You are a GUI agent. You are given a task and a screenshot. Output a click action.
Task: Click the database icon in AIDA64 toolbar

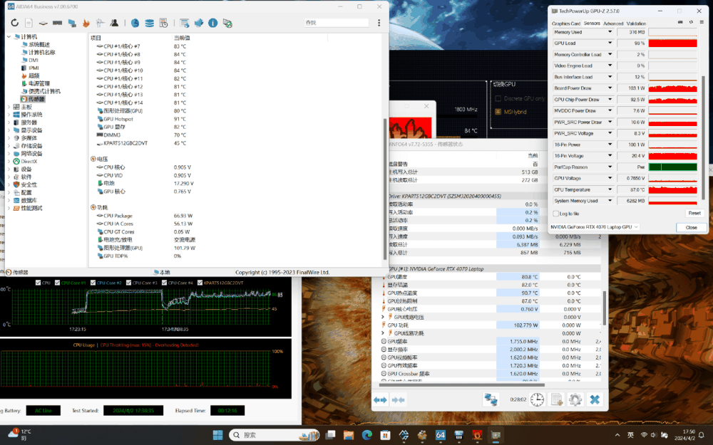click(148, 22)
